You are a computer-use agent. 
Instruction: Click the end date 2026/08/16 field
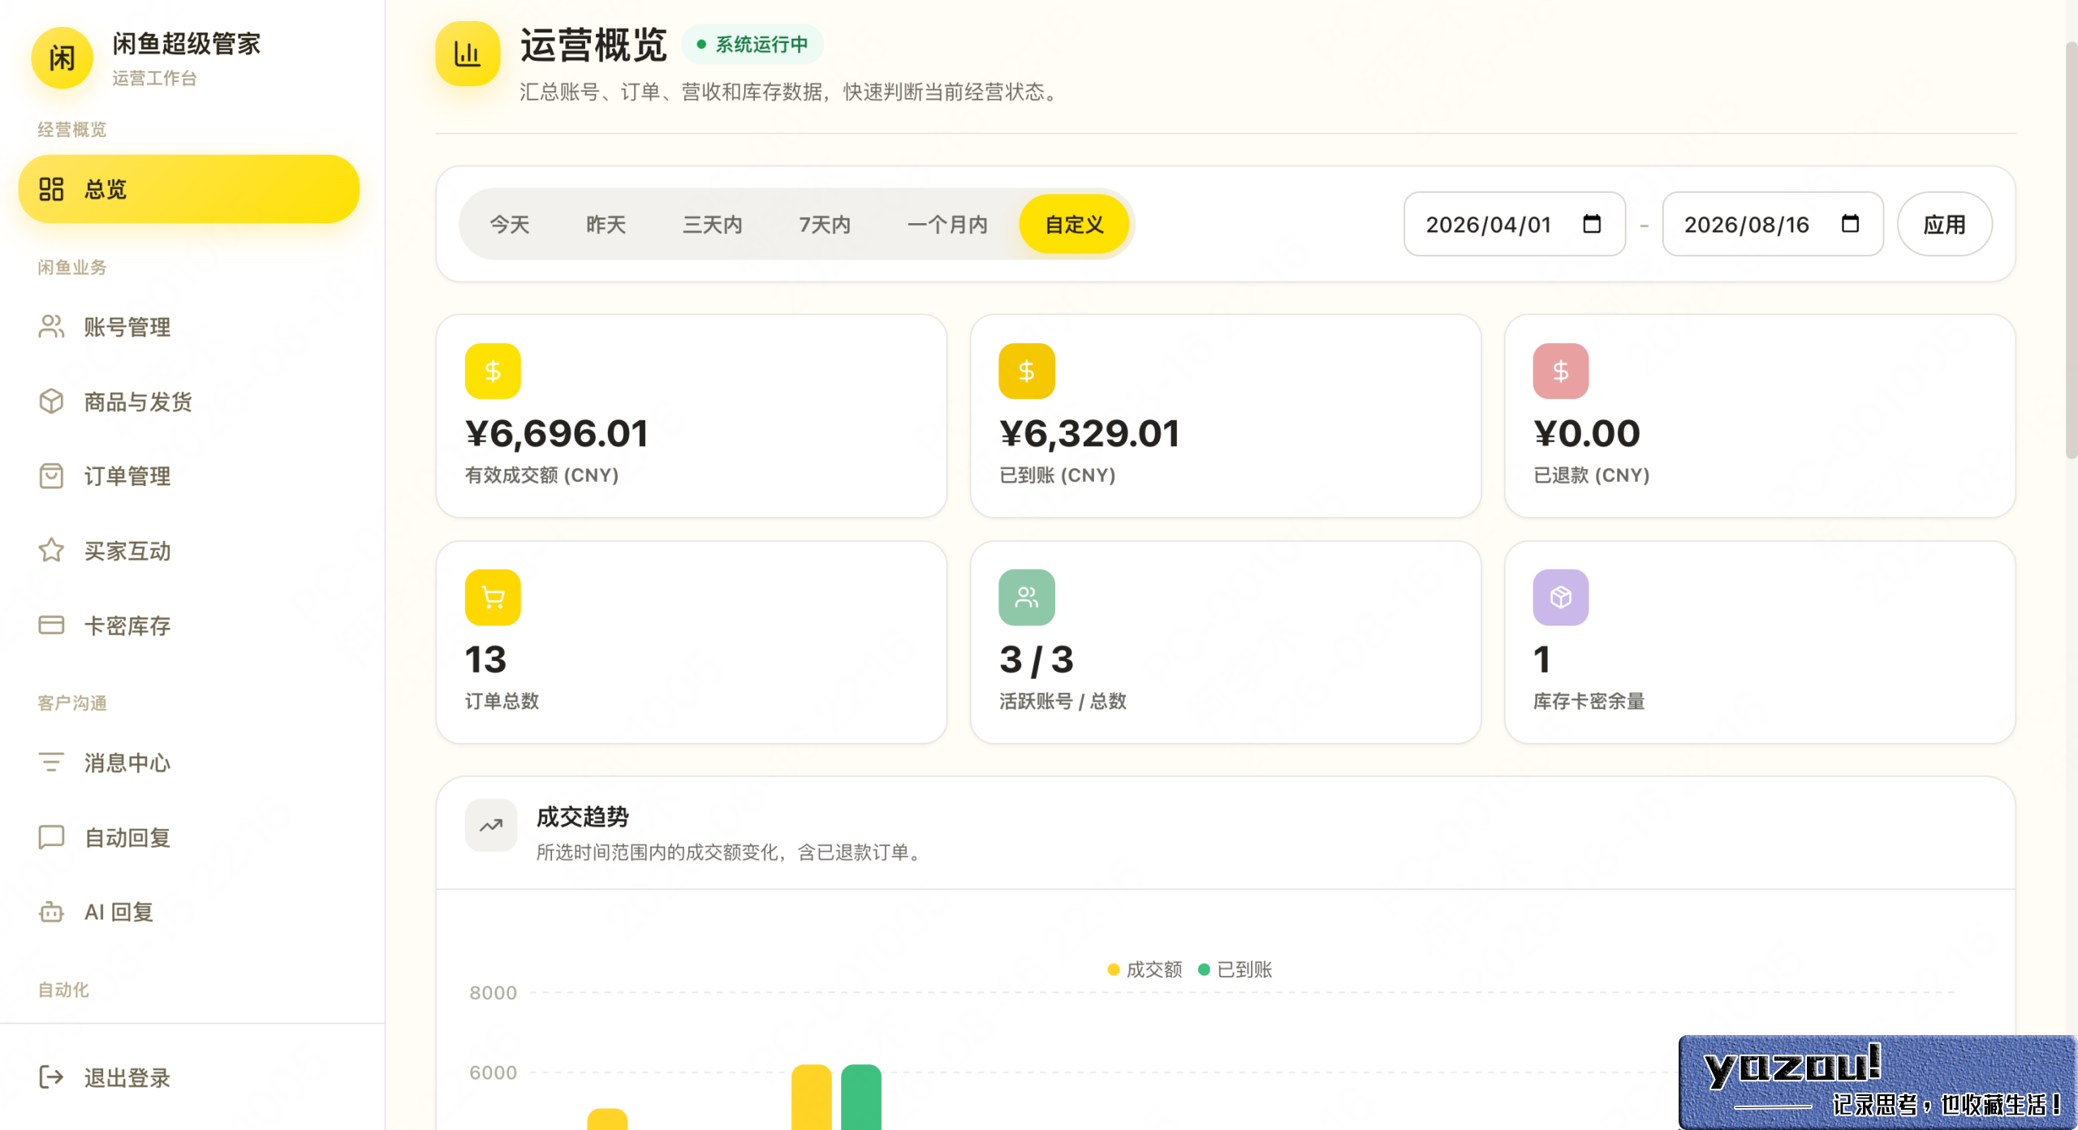click(1773, 224)
